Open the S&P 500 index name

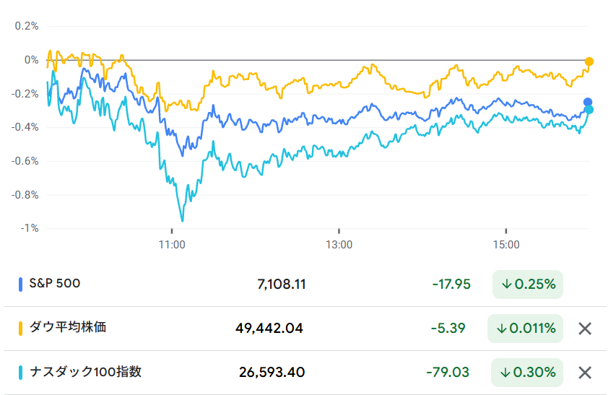pos(54,284)
